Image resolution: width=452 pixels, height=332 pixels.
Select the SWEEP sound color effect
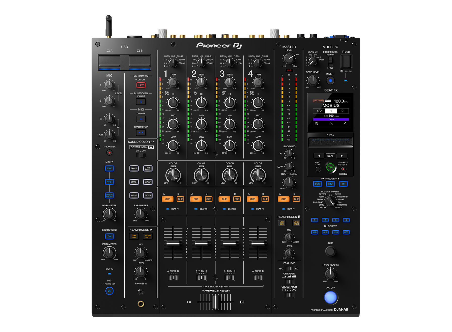click(148, 182)
